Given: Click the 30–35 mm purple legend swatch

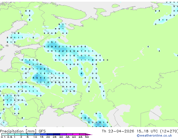Looking at the screenshot, I should (63, 134).
